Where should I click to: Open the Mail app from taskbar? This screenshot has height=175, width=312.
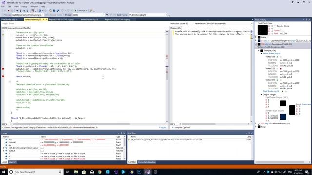[92, 172]
